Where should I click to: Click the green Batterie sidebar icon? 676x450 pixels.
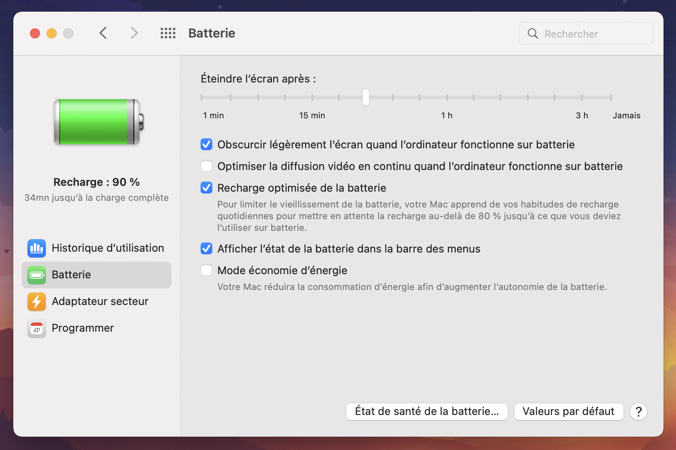(37, 275)
